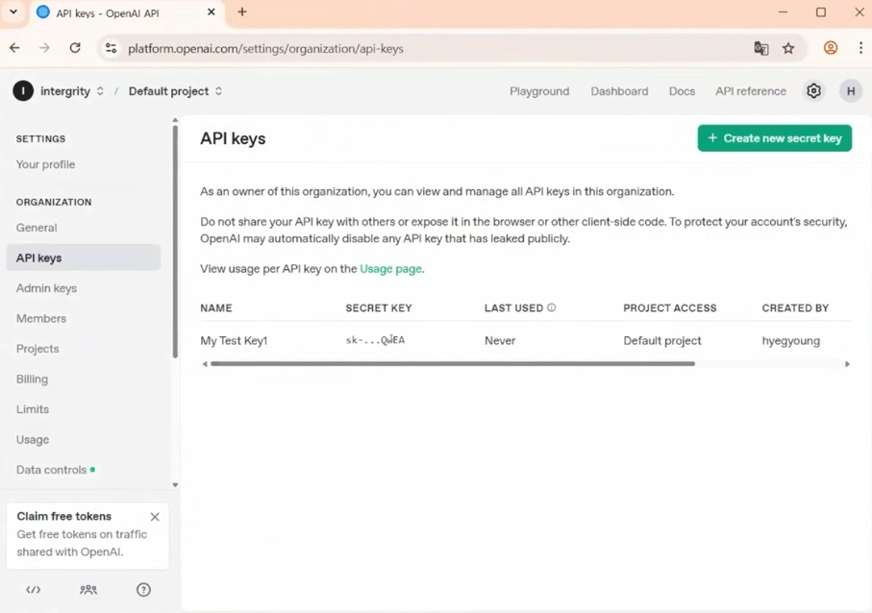Click the sk-...QwEA secret key value
872x613 pixels.
(x=375, y=340)
